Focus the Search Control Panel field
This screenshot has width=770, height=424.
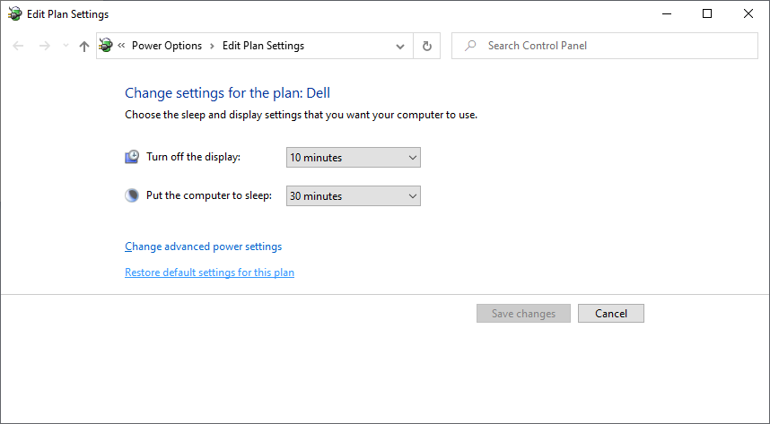(605, 46)
